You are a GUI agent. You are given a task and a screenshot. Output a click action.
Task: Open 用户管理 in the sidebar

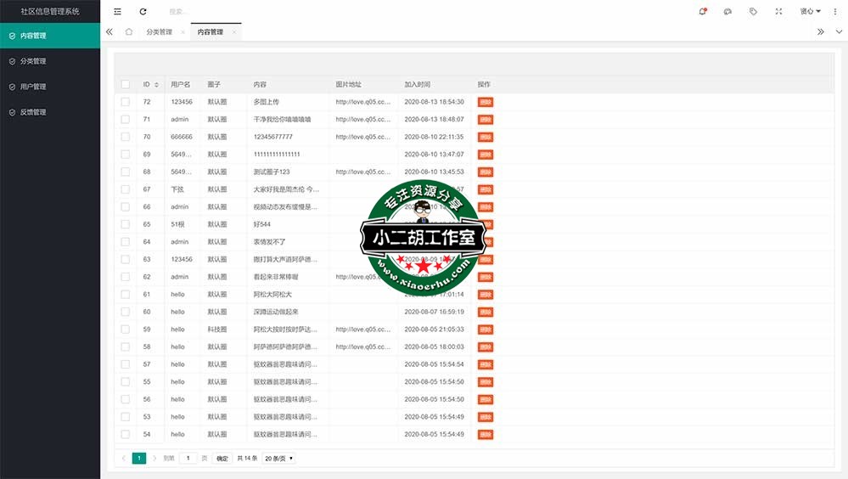[33, 87]
